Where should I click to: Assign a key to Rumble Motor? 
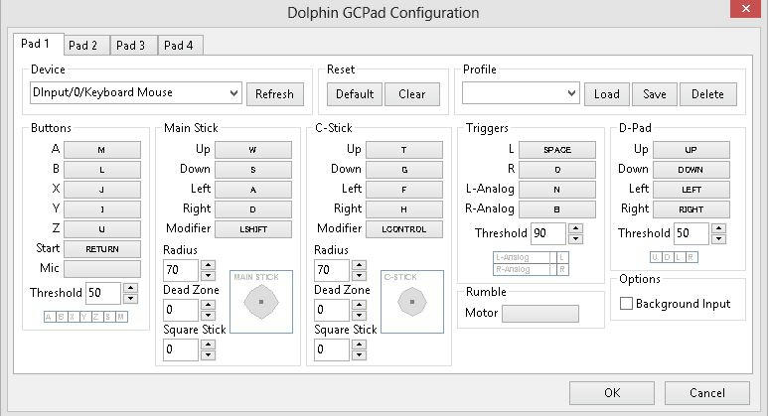(x=540, y=314)
